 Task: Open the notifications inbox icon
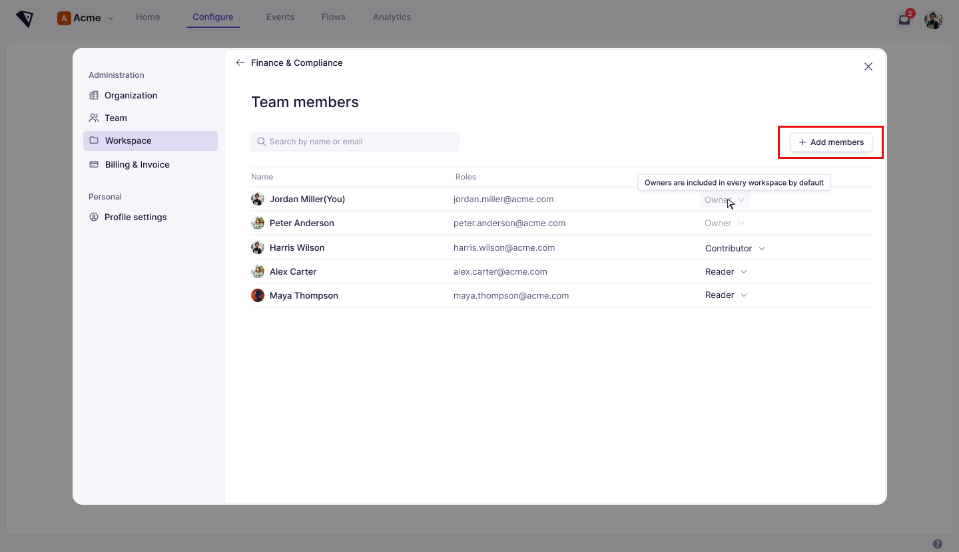pos(904,20)
